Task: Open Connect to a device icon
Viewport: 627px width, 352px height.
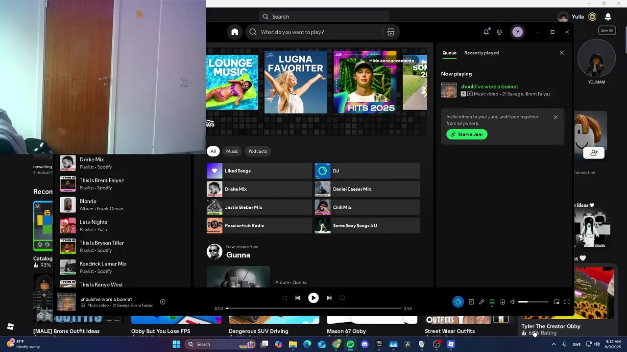Action: (x=503, y=302)
